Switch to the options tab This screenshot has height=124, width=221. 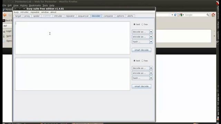[x=121, y=16]
